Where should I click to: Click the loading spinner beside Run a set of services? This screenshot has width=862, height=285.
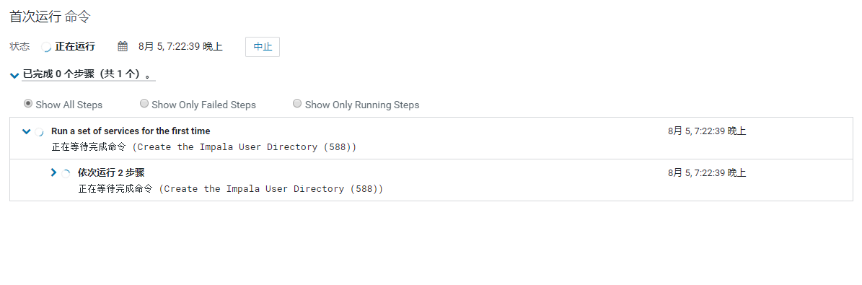pyautogui.click(x=39, y=132)
